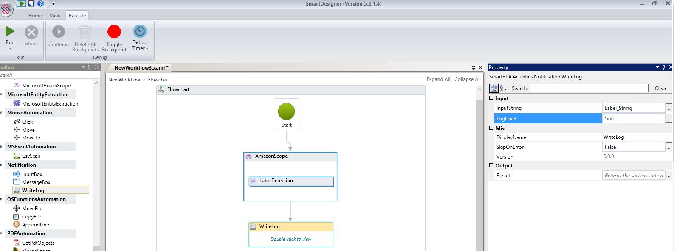Select the LabelDetection activity on canvas
The height and width of the screenshot is (251, 674).
(291, 181)
